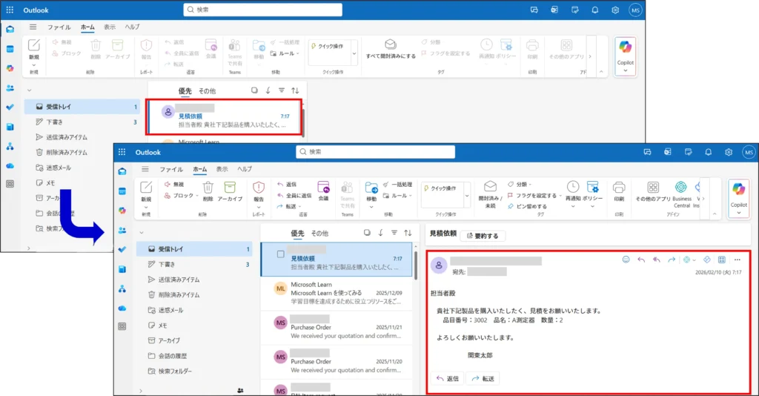Open the ルール dropdown in the front window ribbon
The height and width of the screenshot is (396, 759).
point(402,196)
